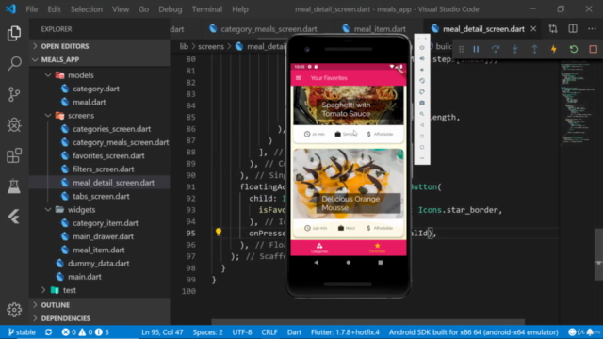This screenshot has height=339, width=603.
Task: Select Android SDK emulator device in status bar
Action: click(x=473, y=332)
